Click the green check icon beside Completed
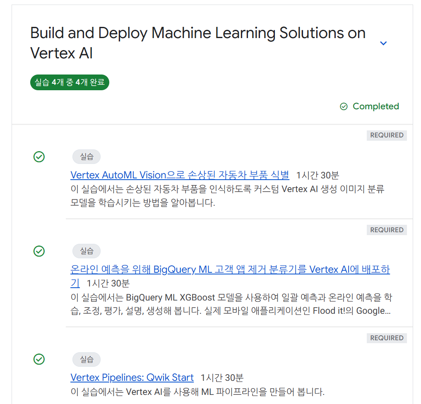This screenshot has width=421, height=404. pyautogui.click(x=344, y=106)
